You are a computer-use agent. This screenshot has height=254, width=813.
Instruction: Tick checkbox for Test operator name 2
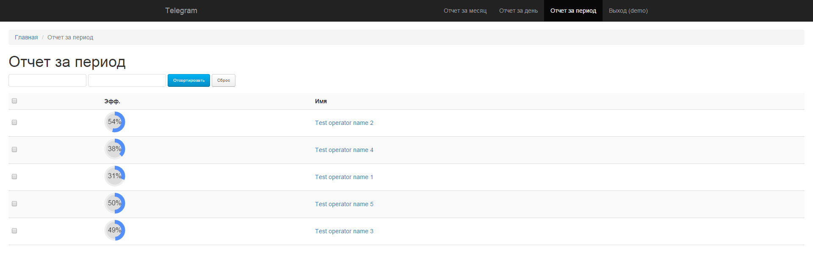(x=14, y=122)
